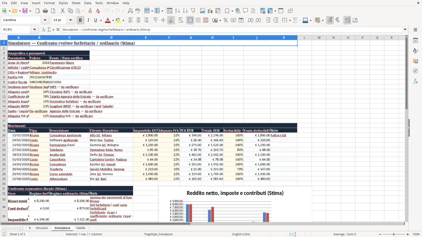The width and height of the screenshot is (422, 237).
Task: Click the English (USA) language status
Action: click(x=241, y=234)
